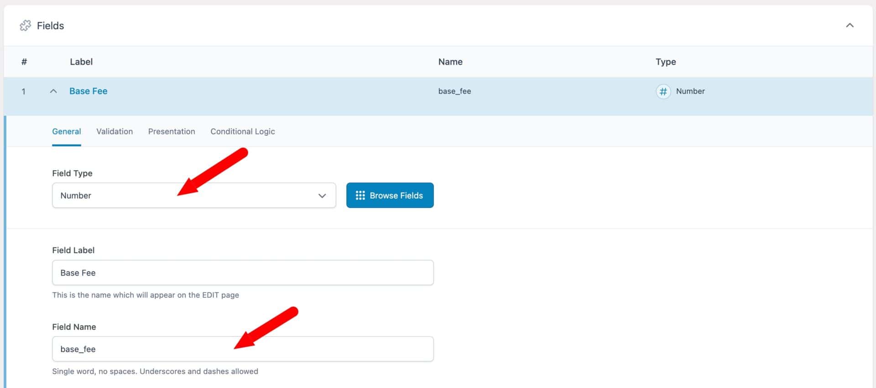Click the Field Type label text

tap(72, 173)
